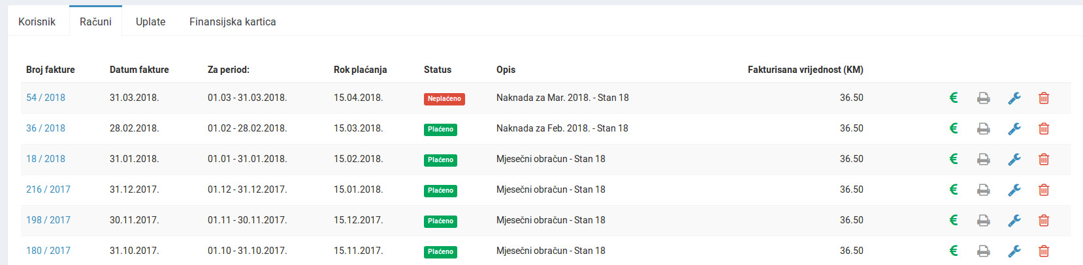Viewport: 1083px width, 265px height.
Task: Click euro payment icon for invoice 18 / 2018
Action: 954,159
